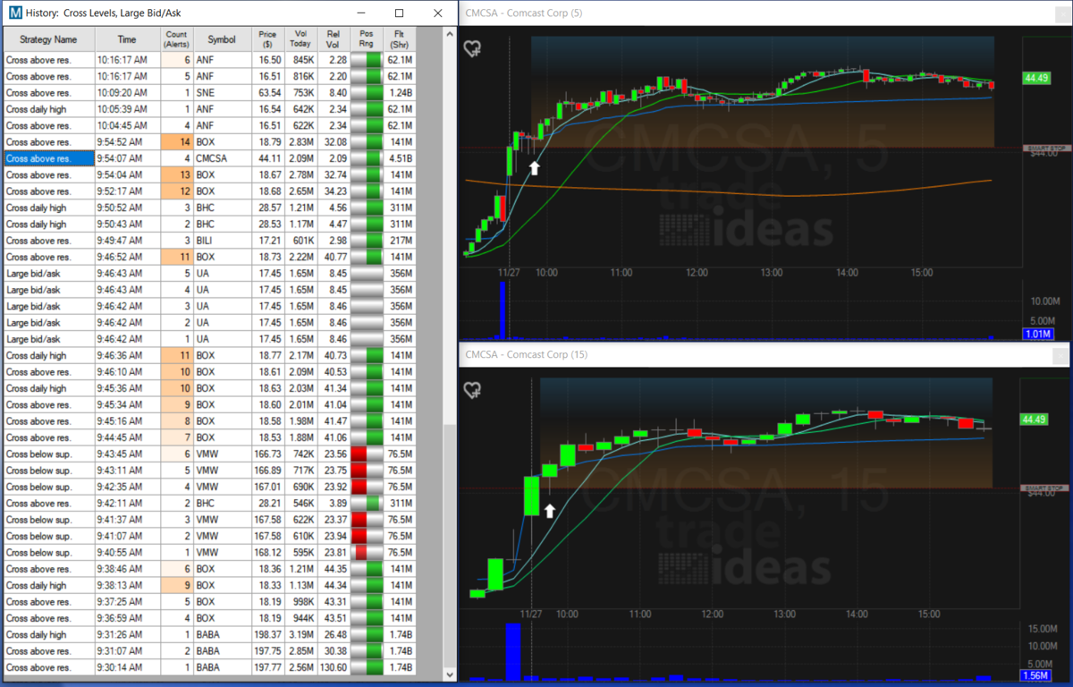The image size is (1073, 687).
Task: Minimize the History window
Action: (360, 13)
